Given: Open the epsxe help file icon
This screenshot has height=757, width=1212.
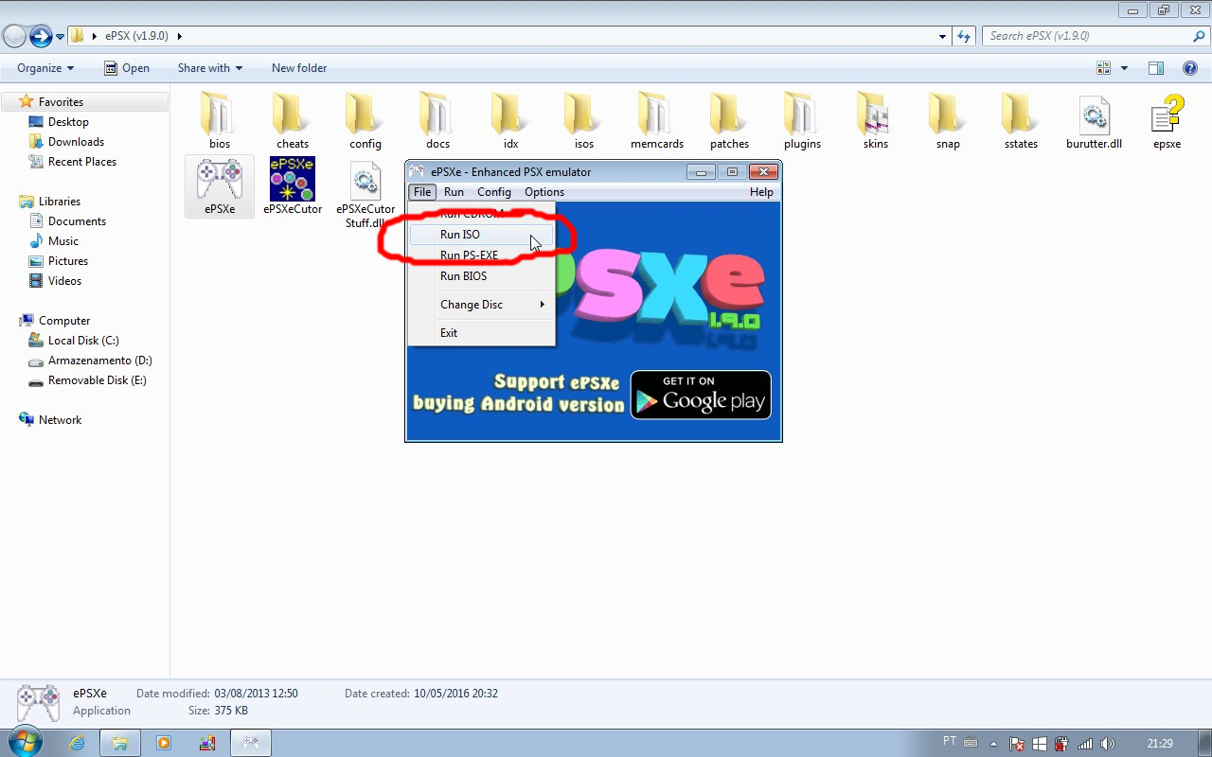Looking at the screenshot, I should tap(1167, 115).
